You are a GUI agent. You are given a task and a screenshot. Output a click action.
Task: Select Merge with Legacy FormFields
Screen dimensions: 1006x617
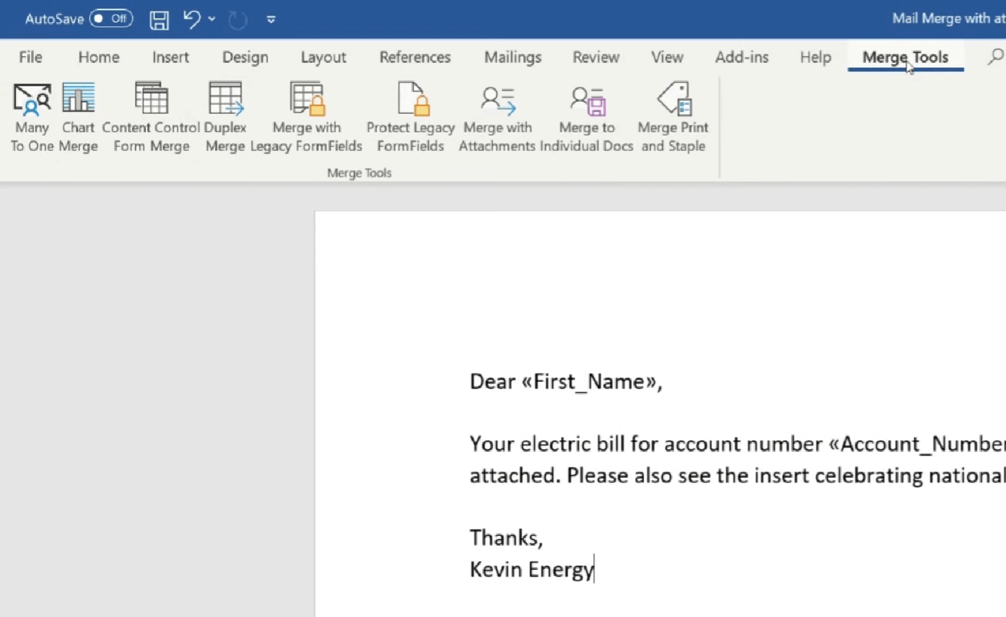pyautogui.click(x=306, y=116)
